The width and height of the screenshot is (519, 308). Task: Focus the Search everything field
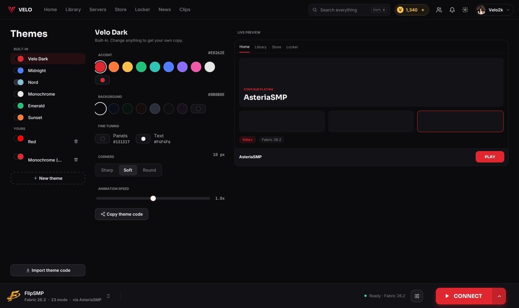tap(349, 10)
